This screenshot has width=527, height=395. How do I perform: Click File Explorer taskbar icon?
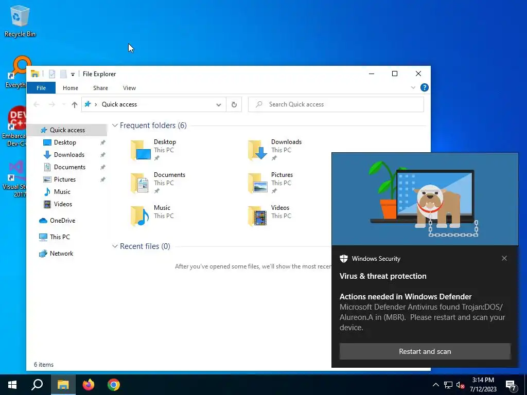63,385
